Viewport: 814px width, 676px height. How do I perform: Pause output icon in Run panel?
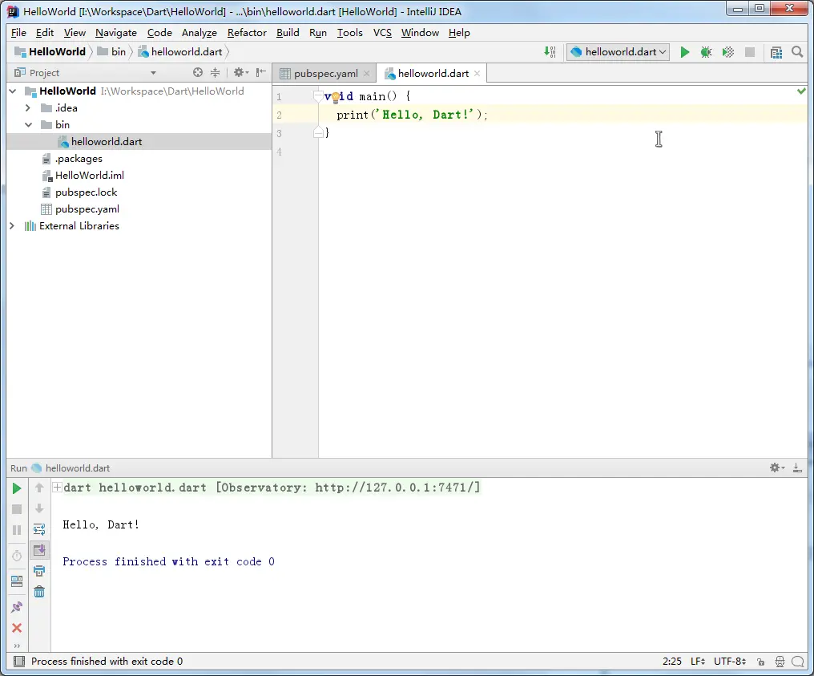click(x=17, y=530)
